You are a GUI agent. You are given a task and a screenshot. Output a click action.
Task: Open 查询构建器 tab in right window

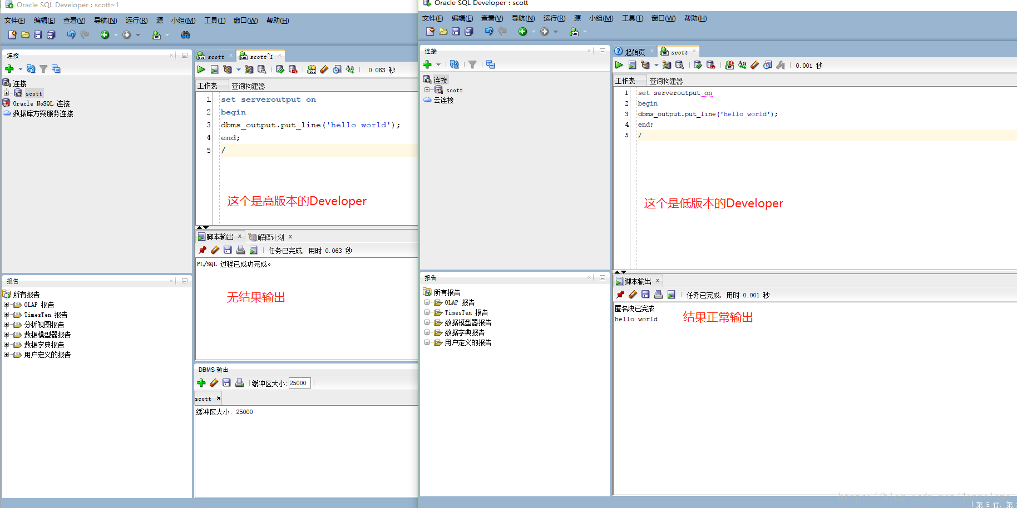(x=666, y=81)
